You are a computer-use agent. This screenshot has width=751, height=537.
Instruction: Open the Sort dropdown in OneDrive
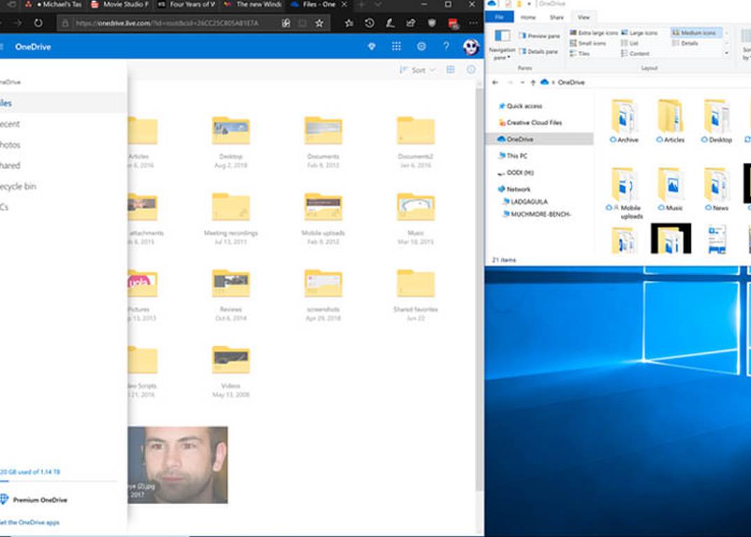[417, 70]
